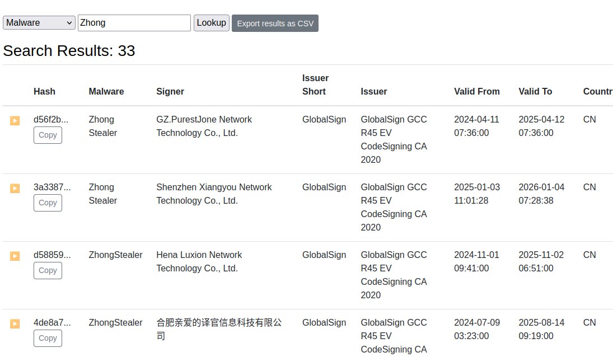Export results as CSV

275,24
